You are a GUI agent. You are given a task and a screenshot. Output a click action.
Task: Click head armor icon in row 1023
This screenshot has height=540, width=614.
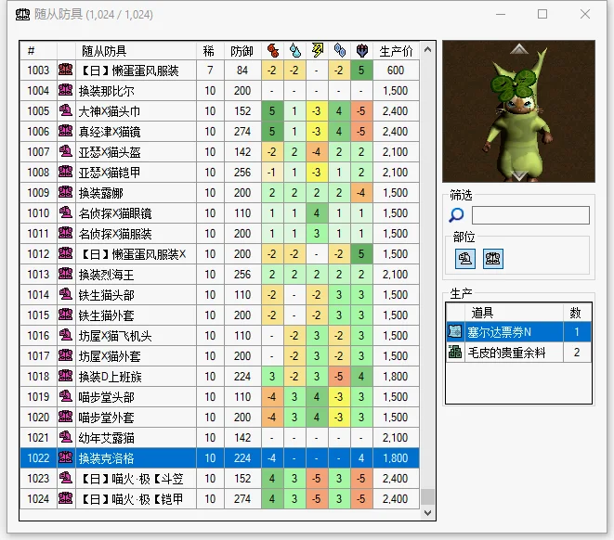tap(66, 478)
